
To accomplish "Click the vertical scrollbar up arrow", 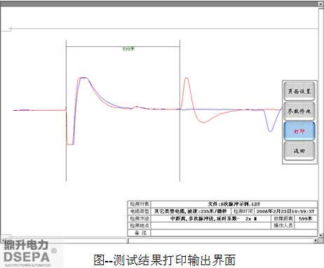I will pyautogui.click(x=320, y=4).
